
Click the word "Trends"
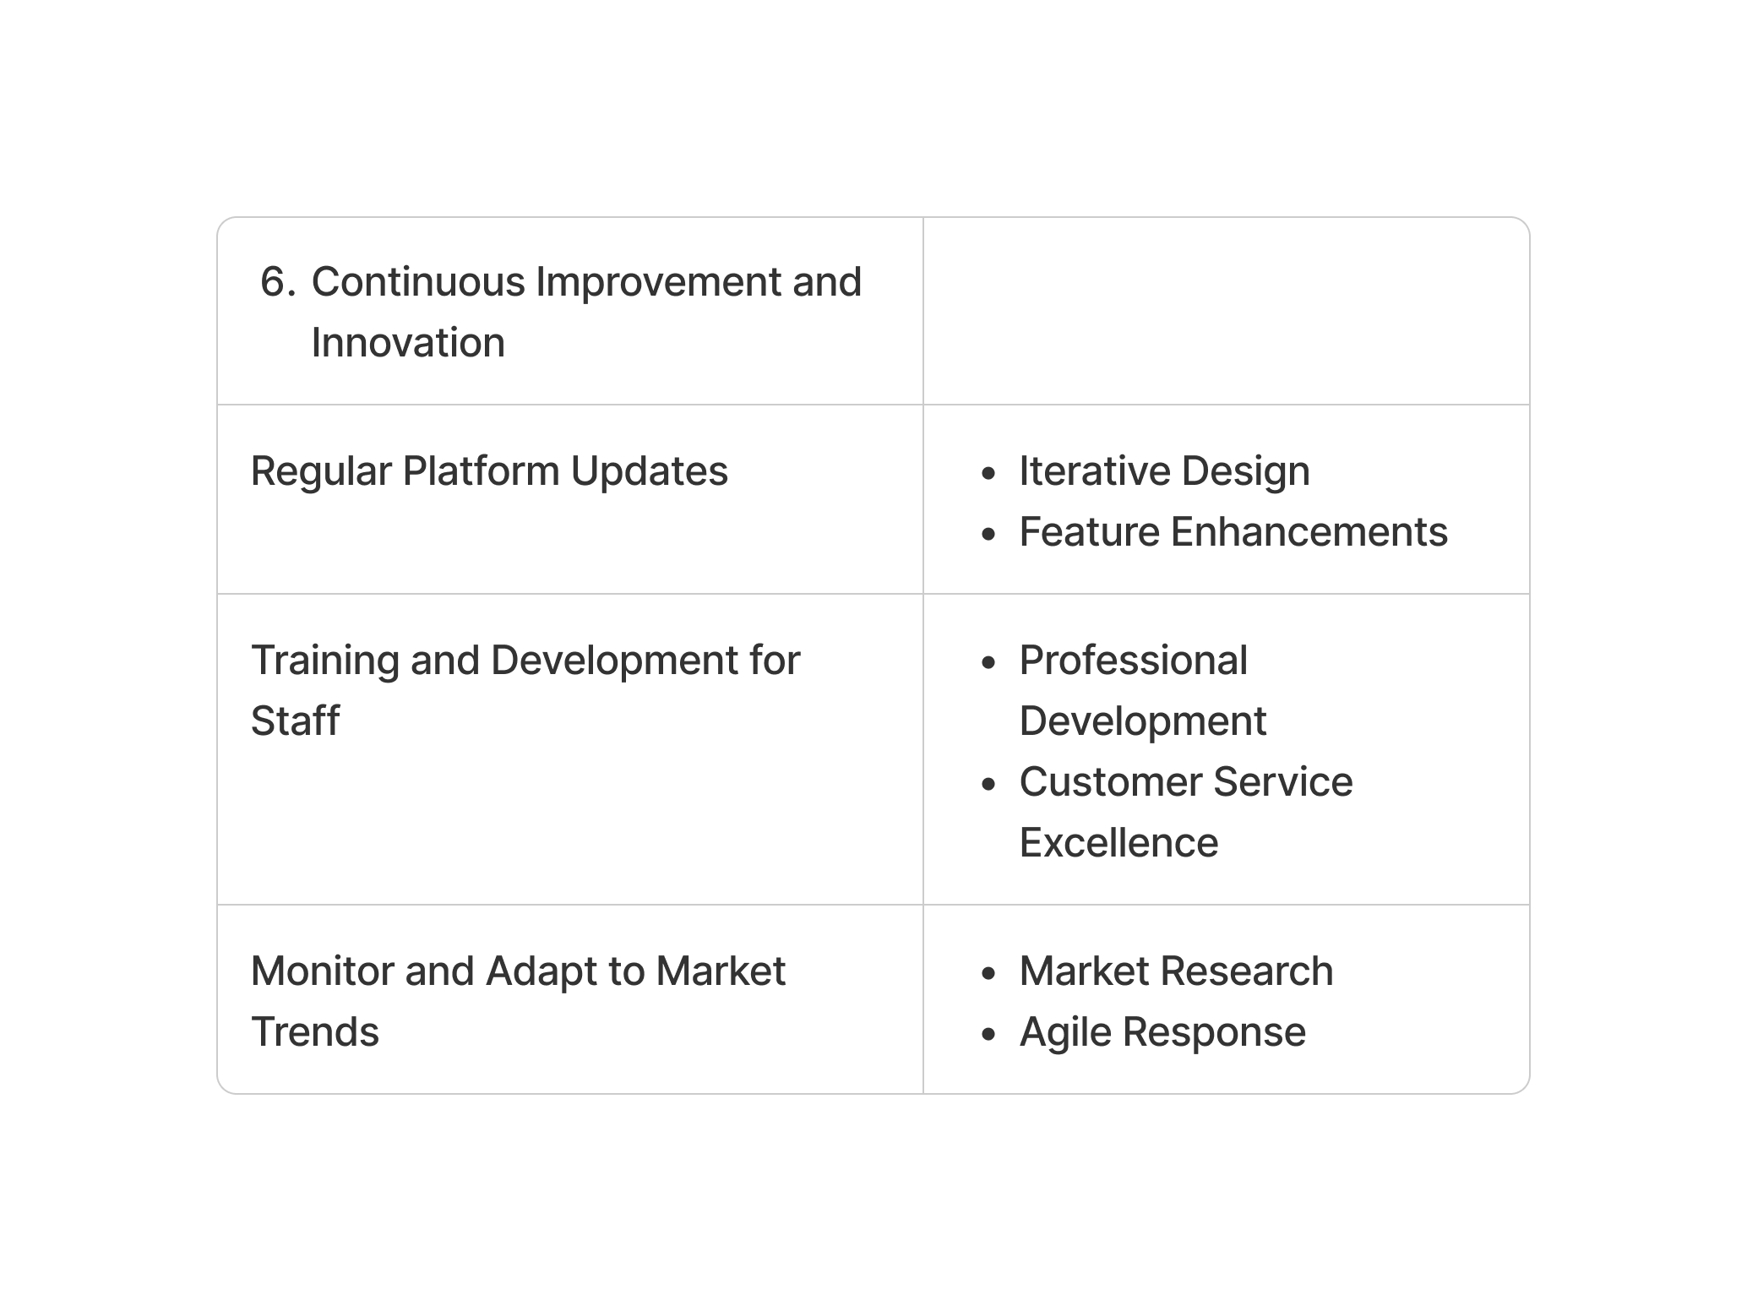coord(315,1032)
